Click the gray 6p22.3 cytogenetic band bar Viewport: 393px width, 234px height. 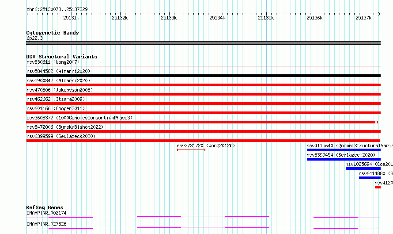point(203,43)
